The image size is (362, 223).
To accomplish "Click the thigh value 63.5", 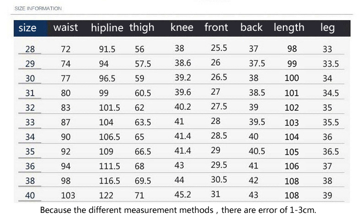I will 143,122.
